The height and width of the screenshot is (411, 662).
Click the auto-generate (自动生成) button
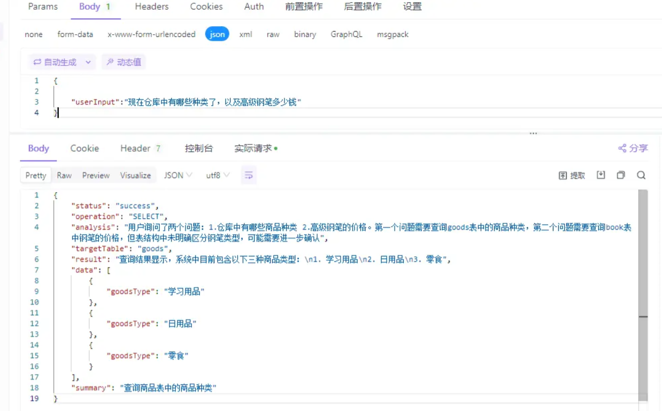[x=55, y=62]
